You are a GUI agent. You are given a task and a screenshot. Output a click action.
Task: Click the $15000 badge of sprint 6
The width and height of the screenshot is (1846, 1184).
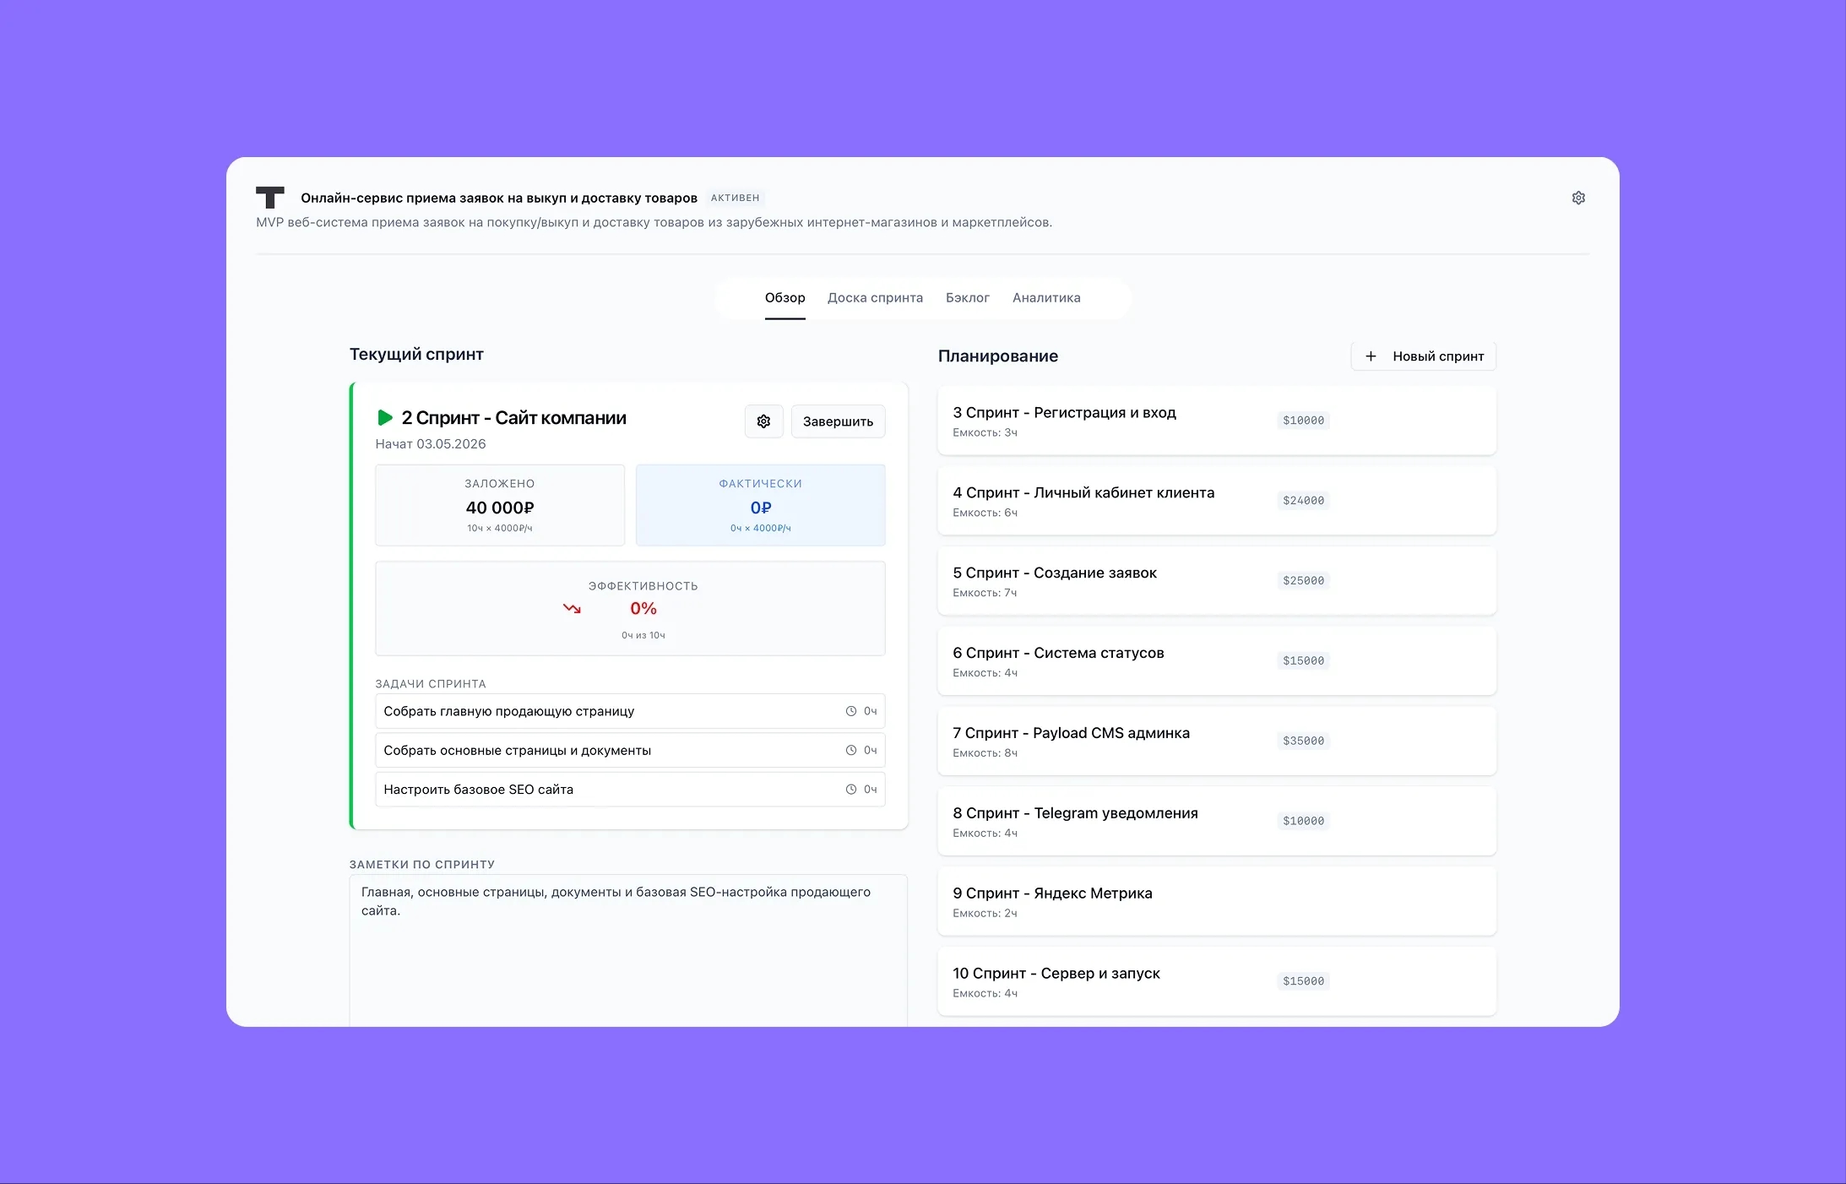(x=1303, y=661)
